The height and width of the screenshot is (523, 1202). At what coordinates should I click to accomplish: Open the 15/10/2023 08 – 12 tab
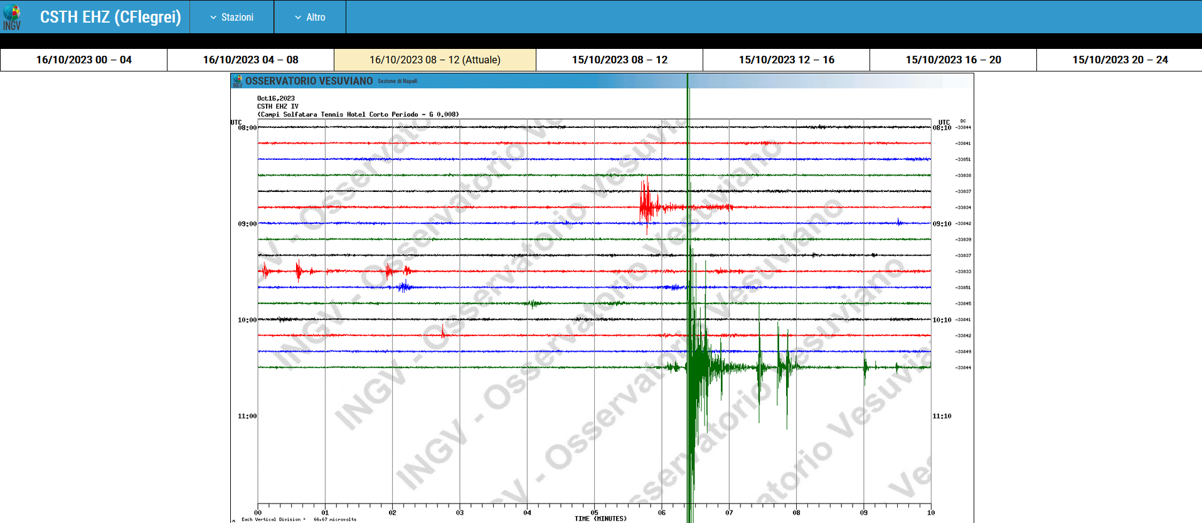coord(619,60)
